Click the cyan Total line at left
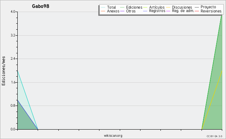Image resolution: width=226 pixels, height=139 pixels. [27, 100]
